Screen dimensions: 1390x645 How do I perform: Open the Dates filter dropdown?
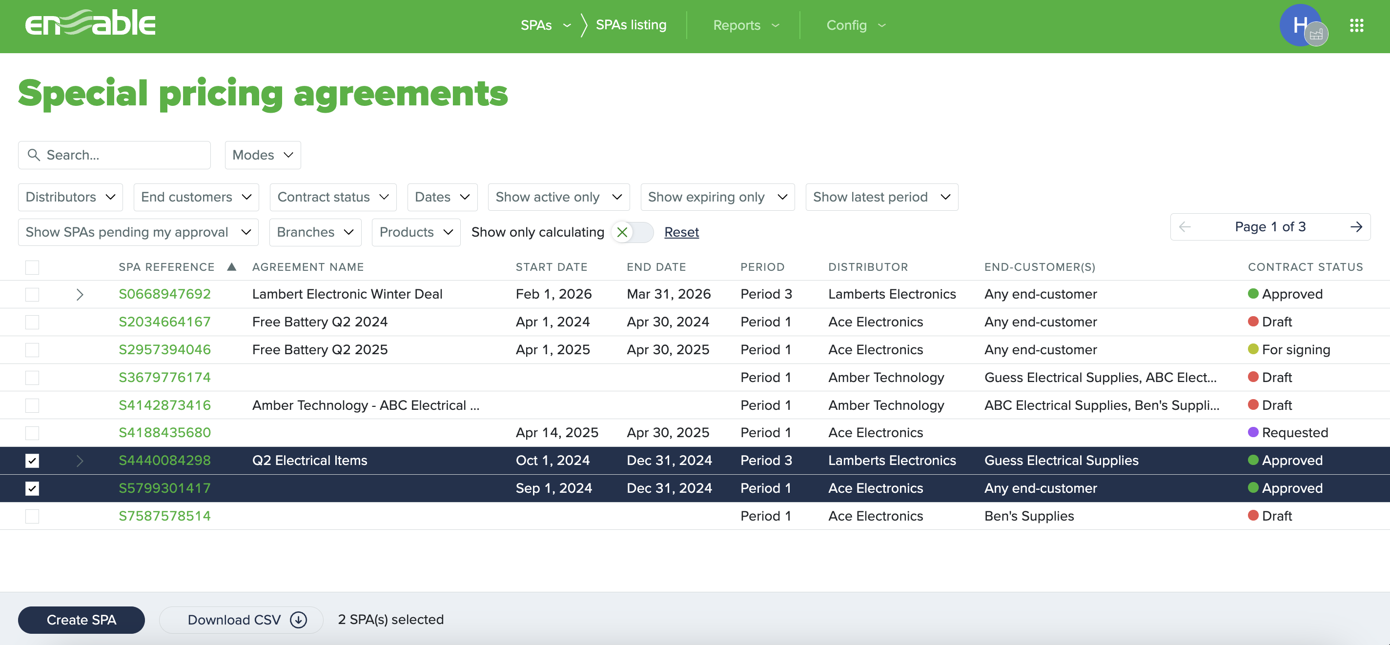pyautogui.click(x=442, y=198)
